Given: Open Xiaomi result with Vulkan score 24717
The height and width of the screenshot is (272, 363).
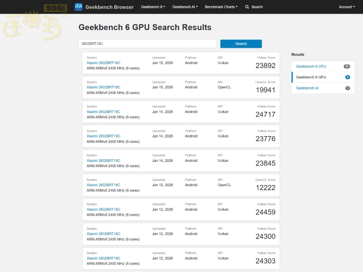Looking at the screenshot, I should (103, 112).
